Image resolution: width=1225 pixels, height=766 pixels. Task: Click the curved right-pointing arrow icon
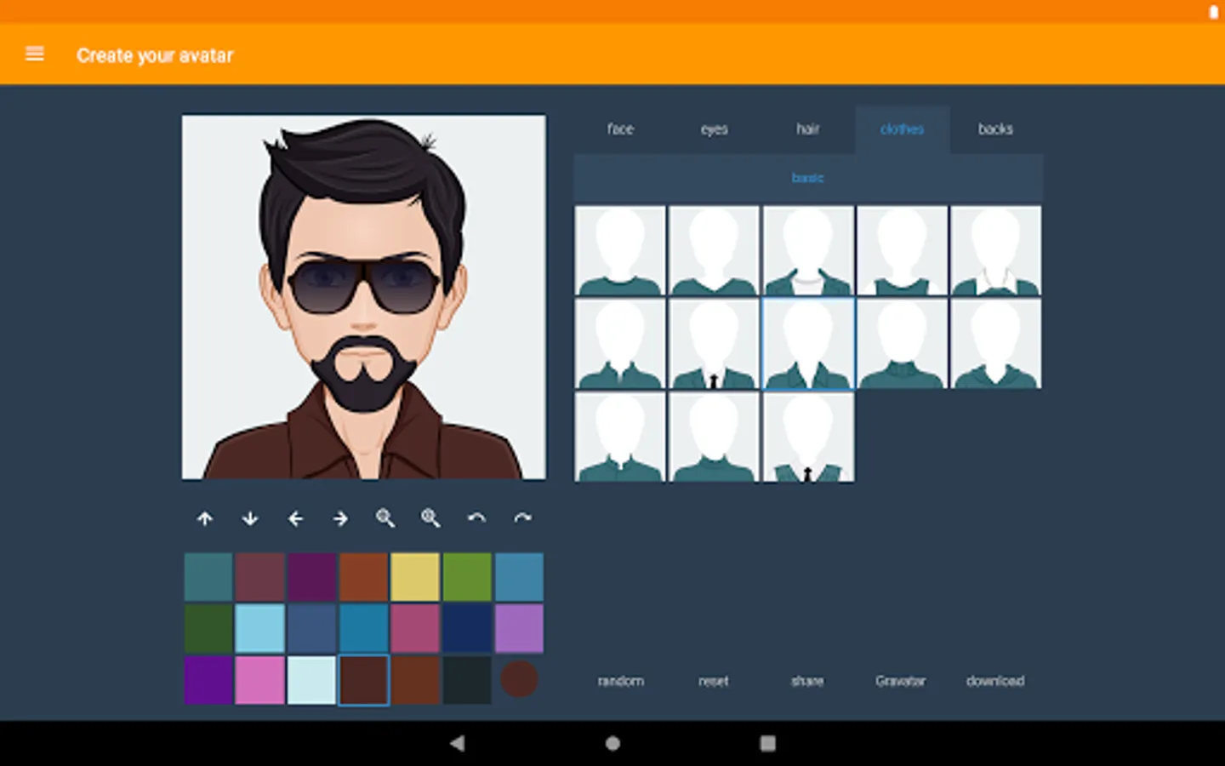(522, 518)
